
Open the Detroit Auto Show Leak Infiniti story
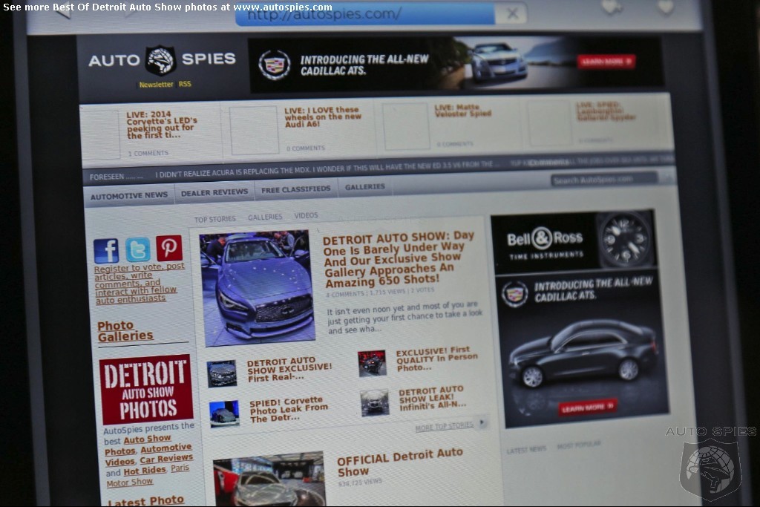pos(433,399)
